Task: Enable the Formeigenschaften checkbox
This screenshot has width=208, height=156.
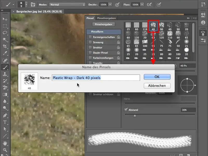Action: [x=90, y=37]
